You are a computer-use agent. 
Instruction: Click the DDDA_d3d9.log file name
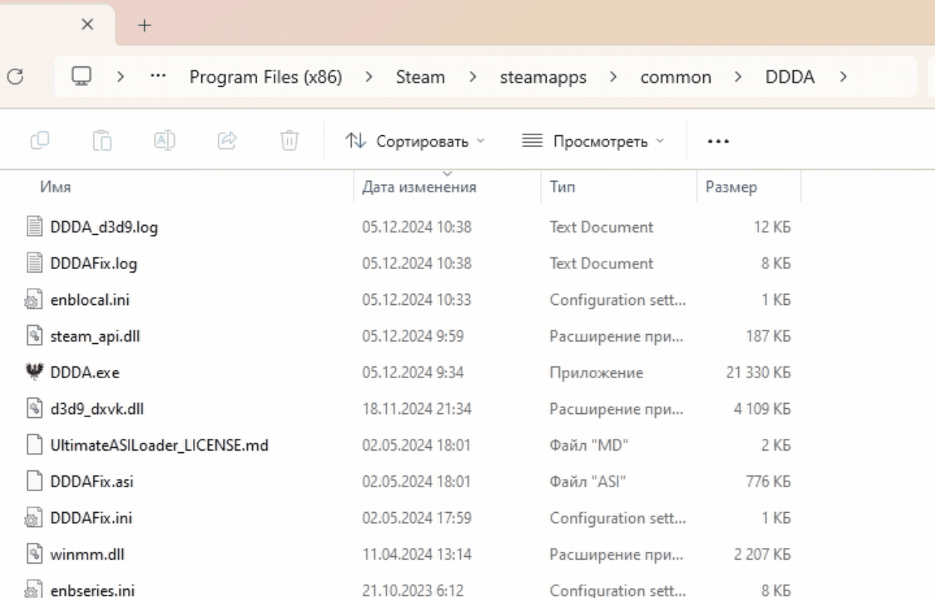coord(104,227)
